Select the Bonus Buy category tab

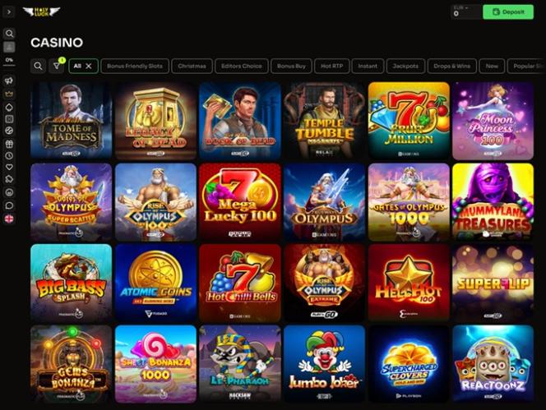[x=291, y=66]
